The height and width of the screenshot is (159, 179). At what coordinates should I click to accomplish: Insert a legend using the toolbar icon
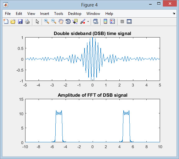coord(112,21)
